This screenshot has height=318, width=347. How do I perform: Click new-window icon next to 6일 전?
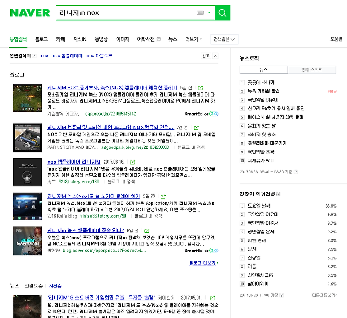147,231
